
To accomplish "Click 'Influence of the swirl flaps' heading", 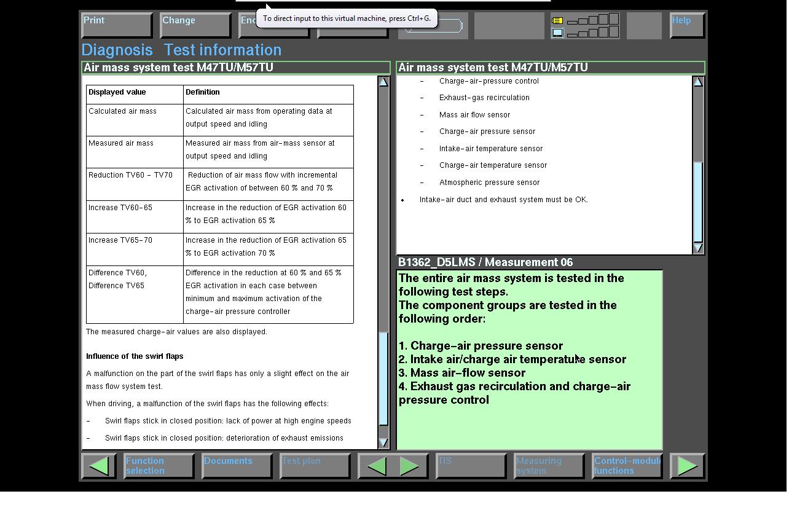I will [135, 356].
